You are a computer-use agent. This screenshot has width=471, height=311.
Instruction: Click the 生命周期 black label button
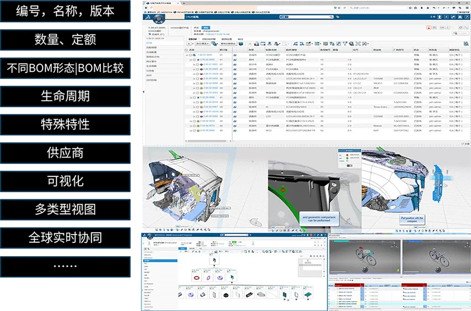65,95
